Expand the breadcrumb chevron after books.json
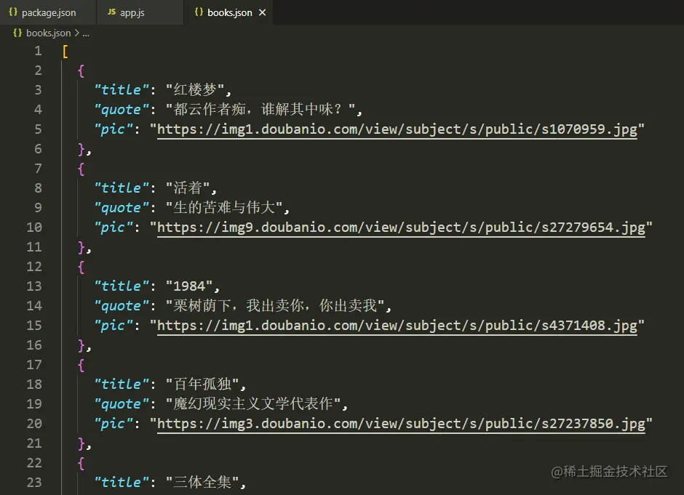This screenshot has height=495, width=684. click(x=77, y=33)
